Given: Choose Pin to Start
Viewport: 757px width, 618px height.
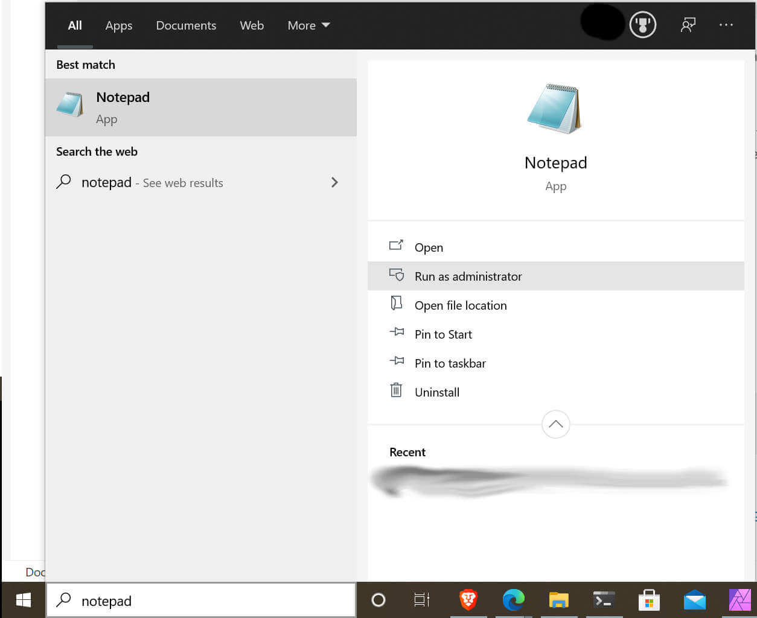Looking at the screenshot, I should click(556, 334).
